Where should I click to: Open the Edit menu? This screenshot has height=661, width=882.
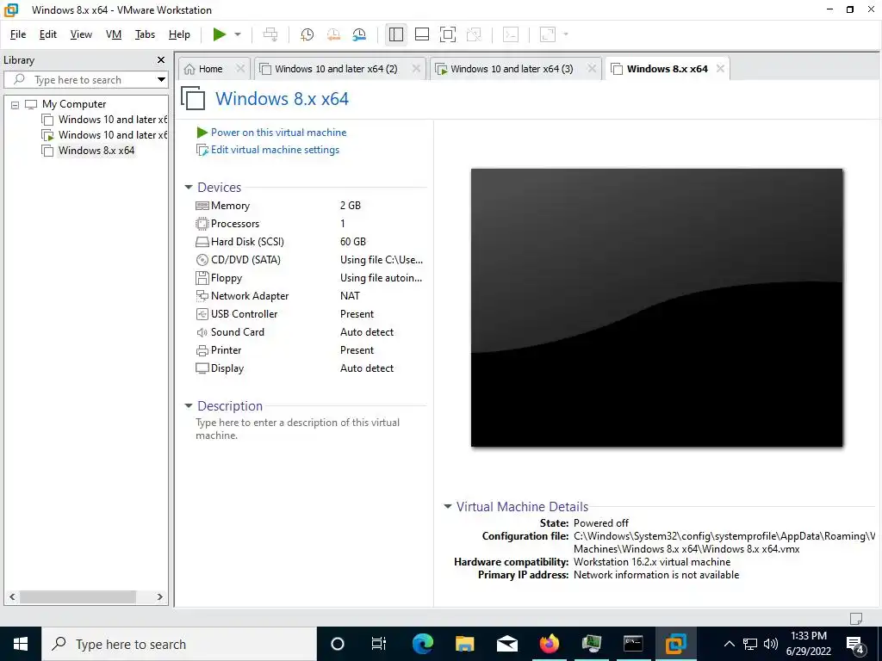(48, 34)
